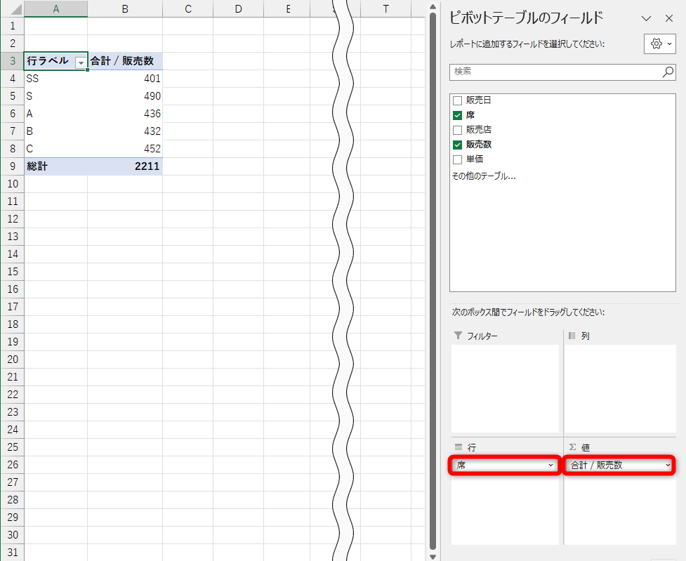This screenshot has width=686, height=561.
Task: Check the 単価 field checkbox
Action: click(458, 159)
